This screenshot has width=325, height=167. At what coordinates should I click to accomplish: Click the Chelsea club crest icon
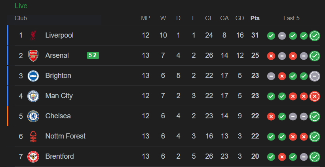pyautogui.click(x=33, y=116)
